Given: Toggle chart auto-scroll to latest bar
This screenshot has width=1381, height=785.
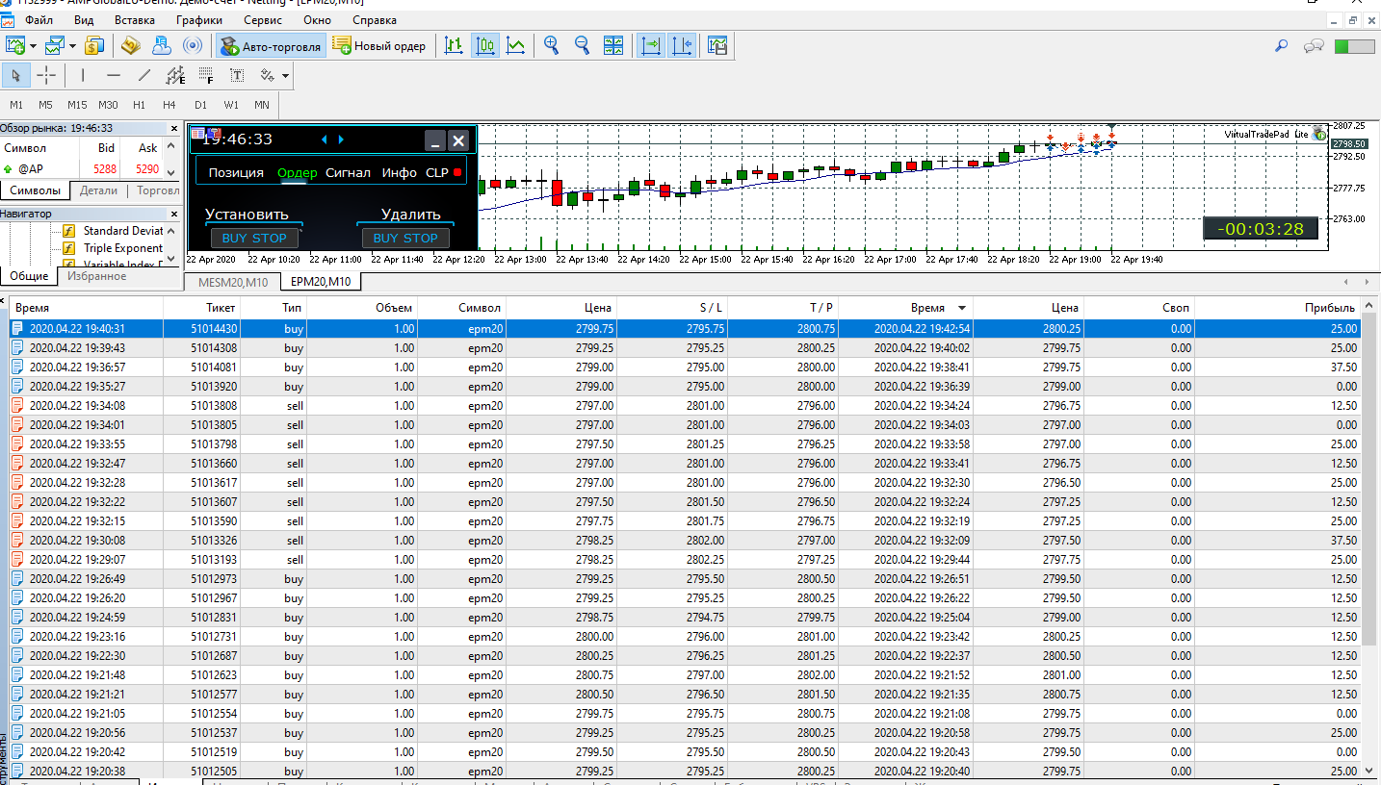Looking at the screenshot, I should coord(652,45).
